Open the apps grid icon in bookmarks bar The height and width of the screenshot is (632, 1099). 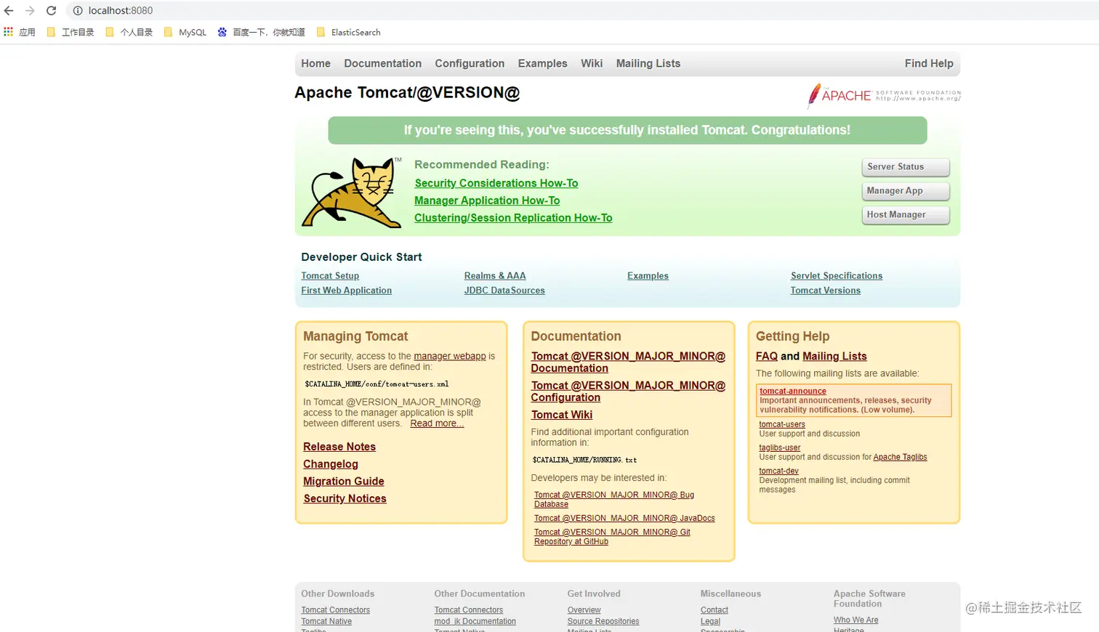[9, 32]
